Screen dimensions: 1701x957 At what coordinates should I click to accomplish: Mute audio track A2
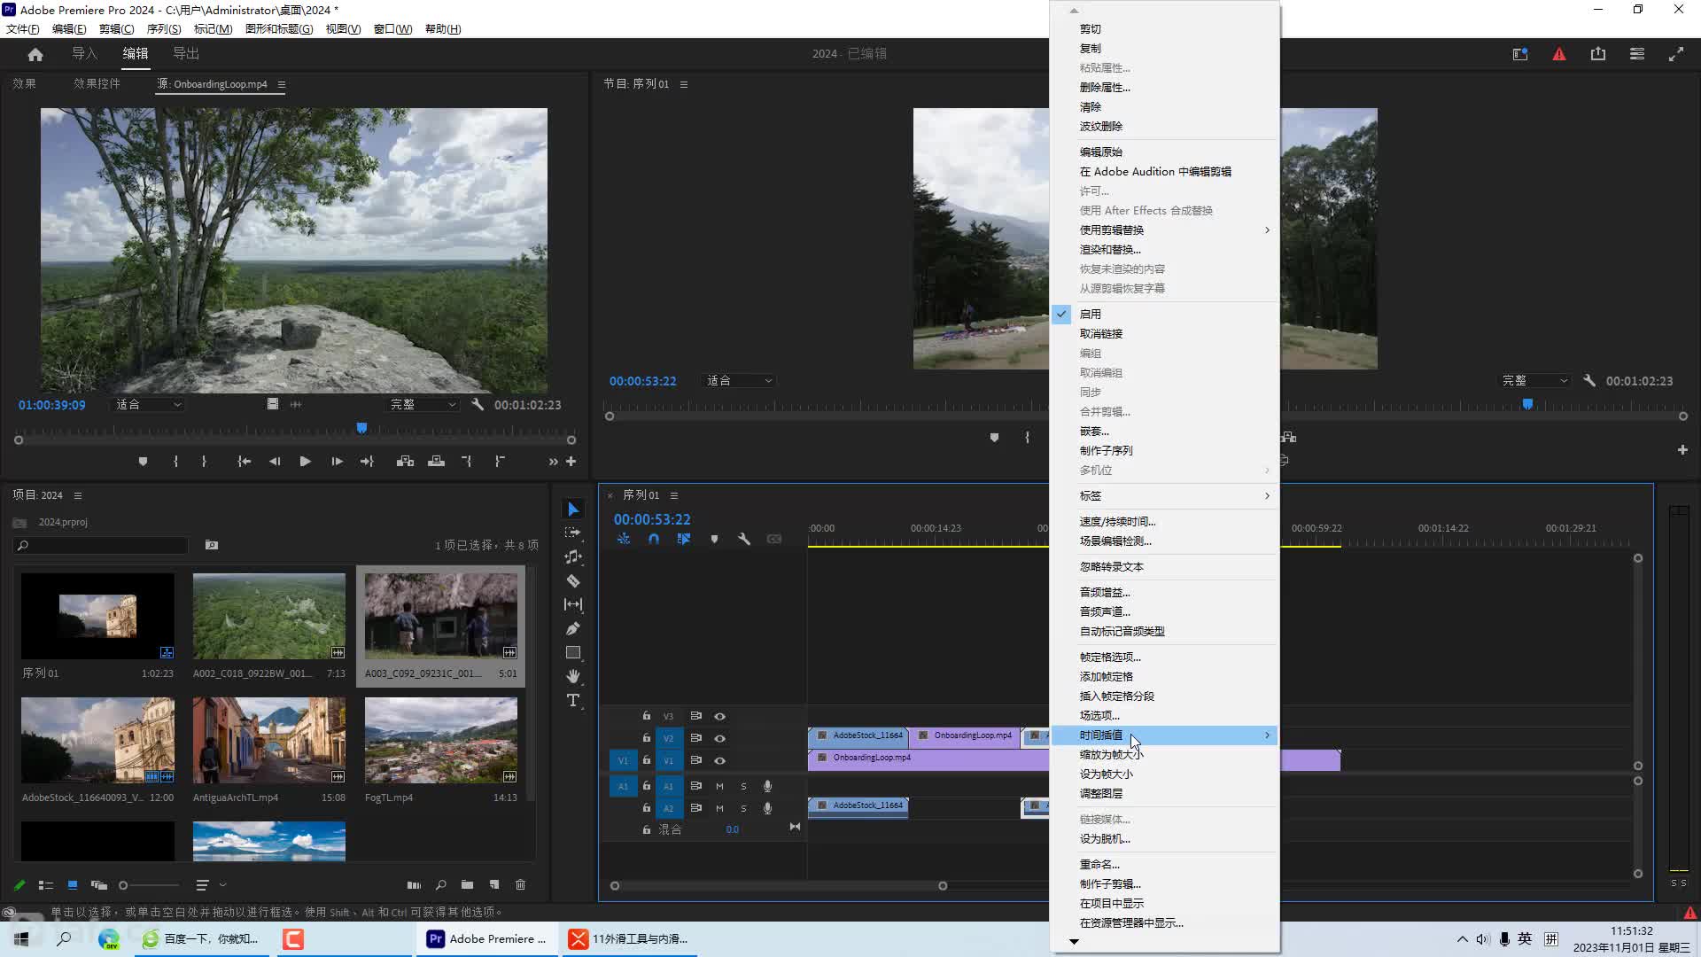click(719, 808)
